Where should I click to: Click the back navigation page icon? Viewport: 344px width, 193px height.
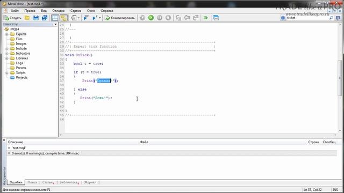[x=74, y=18]
